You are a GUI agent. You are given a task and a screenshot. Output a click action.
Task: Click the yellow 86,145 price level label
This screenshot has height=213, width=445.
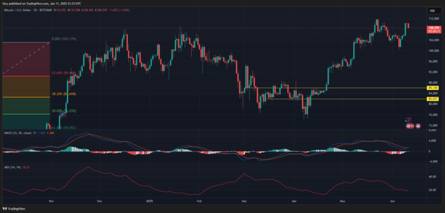pyautogui.click(x=434, y=88)
